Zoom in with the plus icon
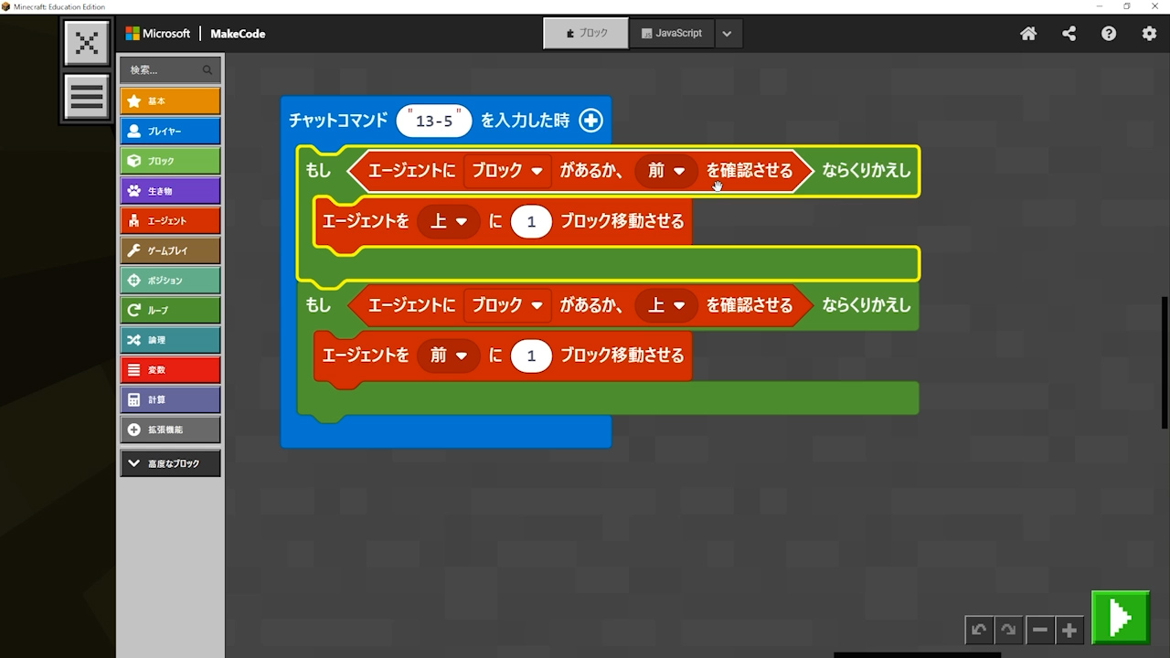 pos(1069,630)
